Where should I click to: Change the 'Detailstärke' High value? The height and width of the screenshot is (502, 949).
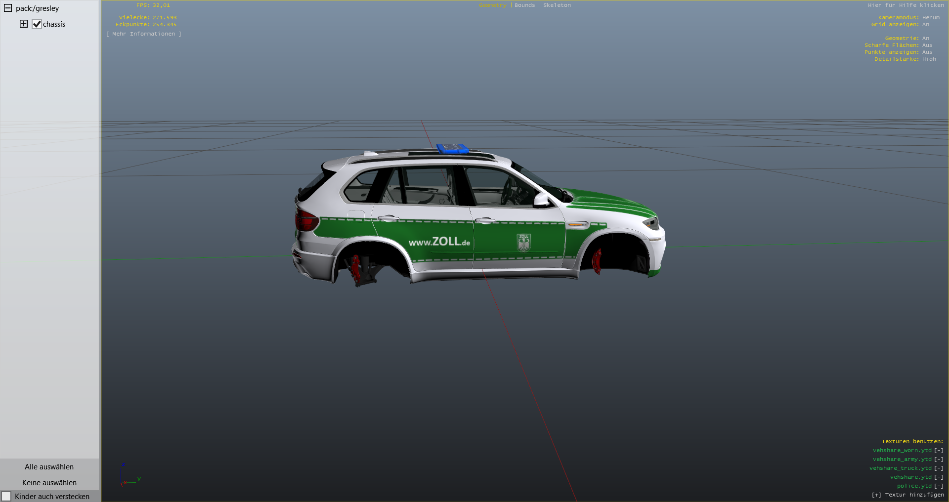[929, 59]
